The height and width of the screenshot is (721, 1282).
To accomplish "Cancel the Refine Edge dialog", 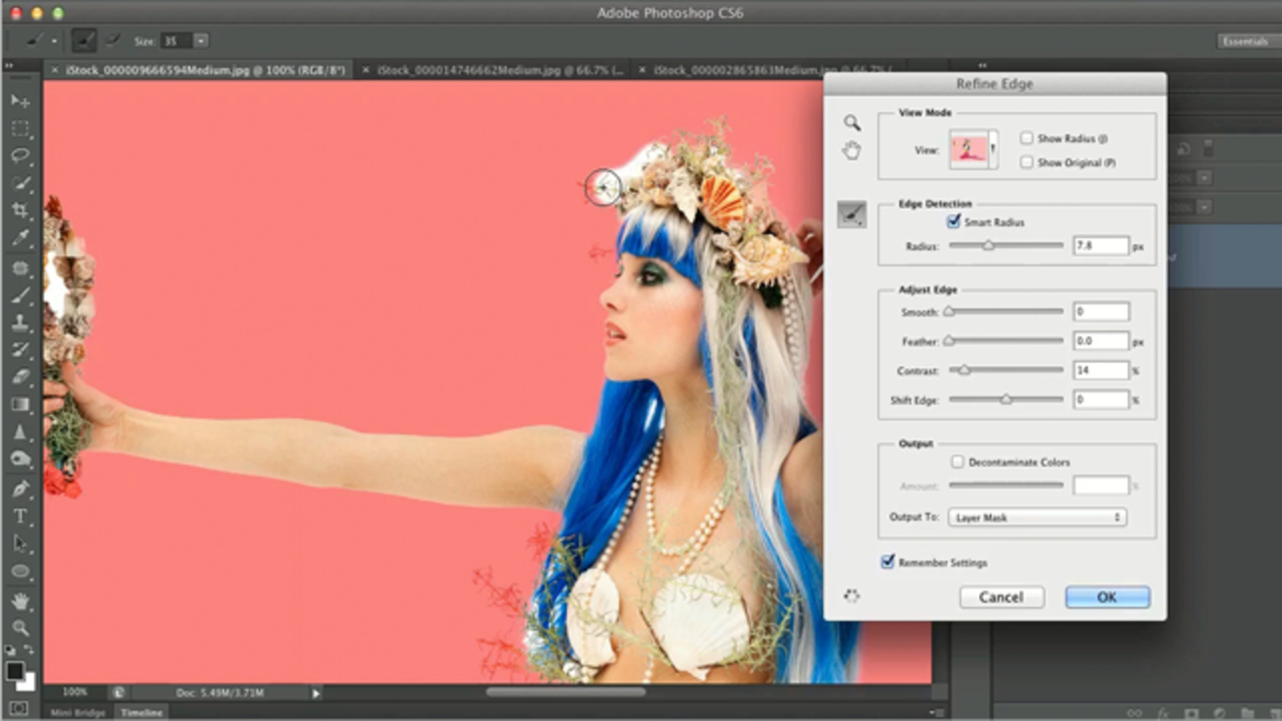I will coord(1001,597).
